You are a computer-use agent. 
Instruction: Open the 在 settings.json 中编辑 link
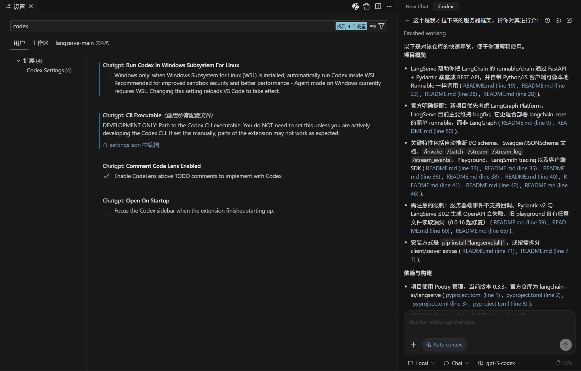131,145
